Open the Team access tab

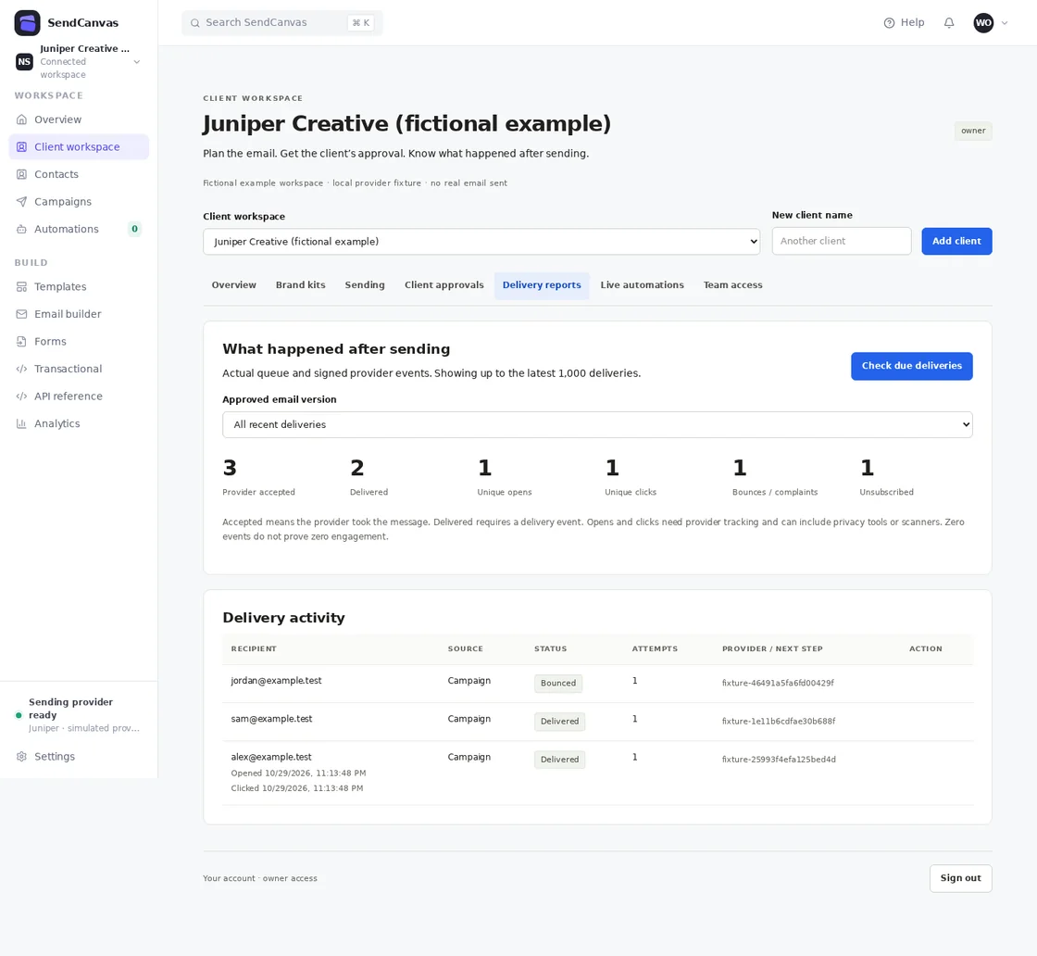pyautogui.click(x=732, y=285)
